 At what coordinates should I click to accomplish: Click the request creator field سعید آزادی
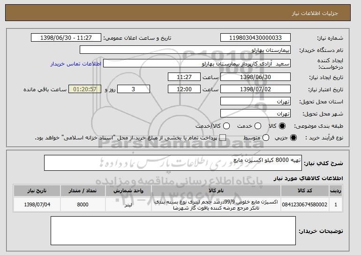click(197, 64)
